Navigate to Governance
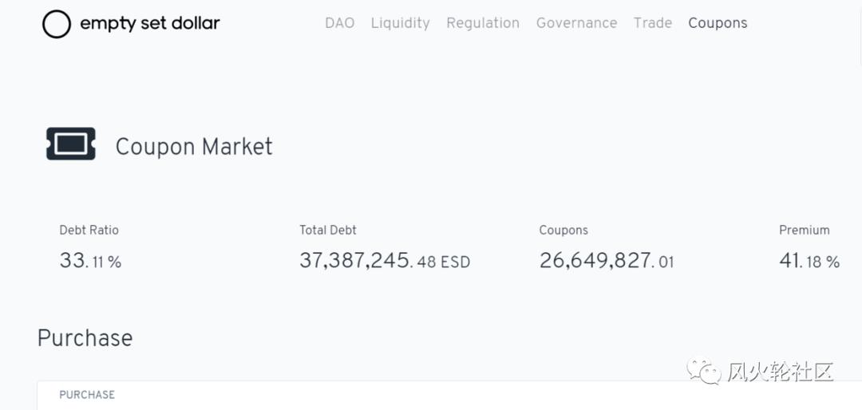Screen dimensions: 862x410 (577, 23)
